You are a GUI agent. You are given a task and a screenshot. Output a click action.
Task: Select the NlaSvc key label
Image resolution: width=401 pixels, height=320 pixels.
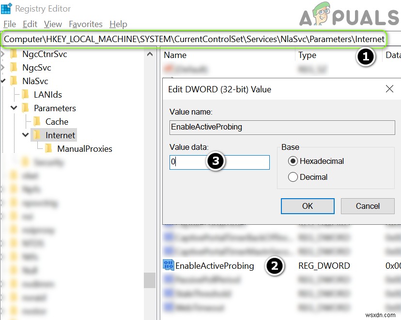tap(35, 81)
